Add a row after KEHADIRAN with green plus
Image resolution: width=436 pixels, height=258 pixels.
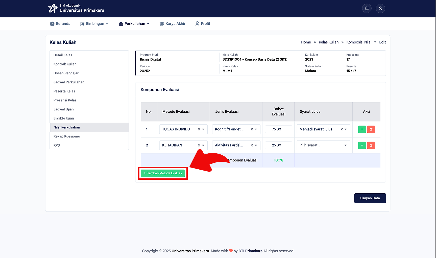point(362,145)
